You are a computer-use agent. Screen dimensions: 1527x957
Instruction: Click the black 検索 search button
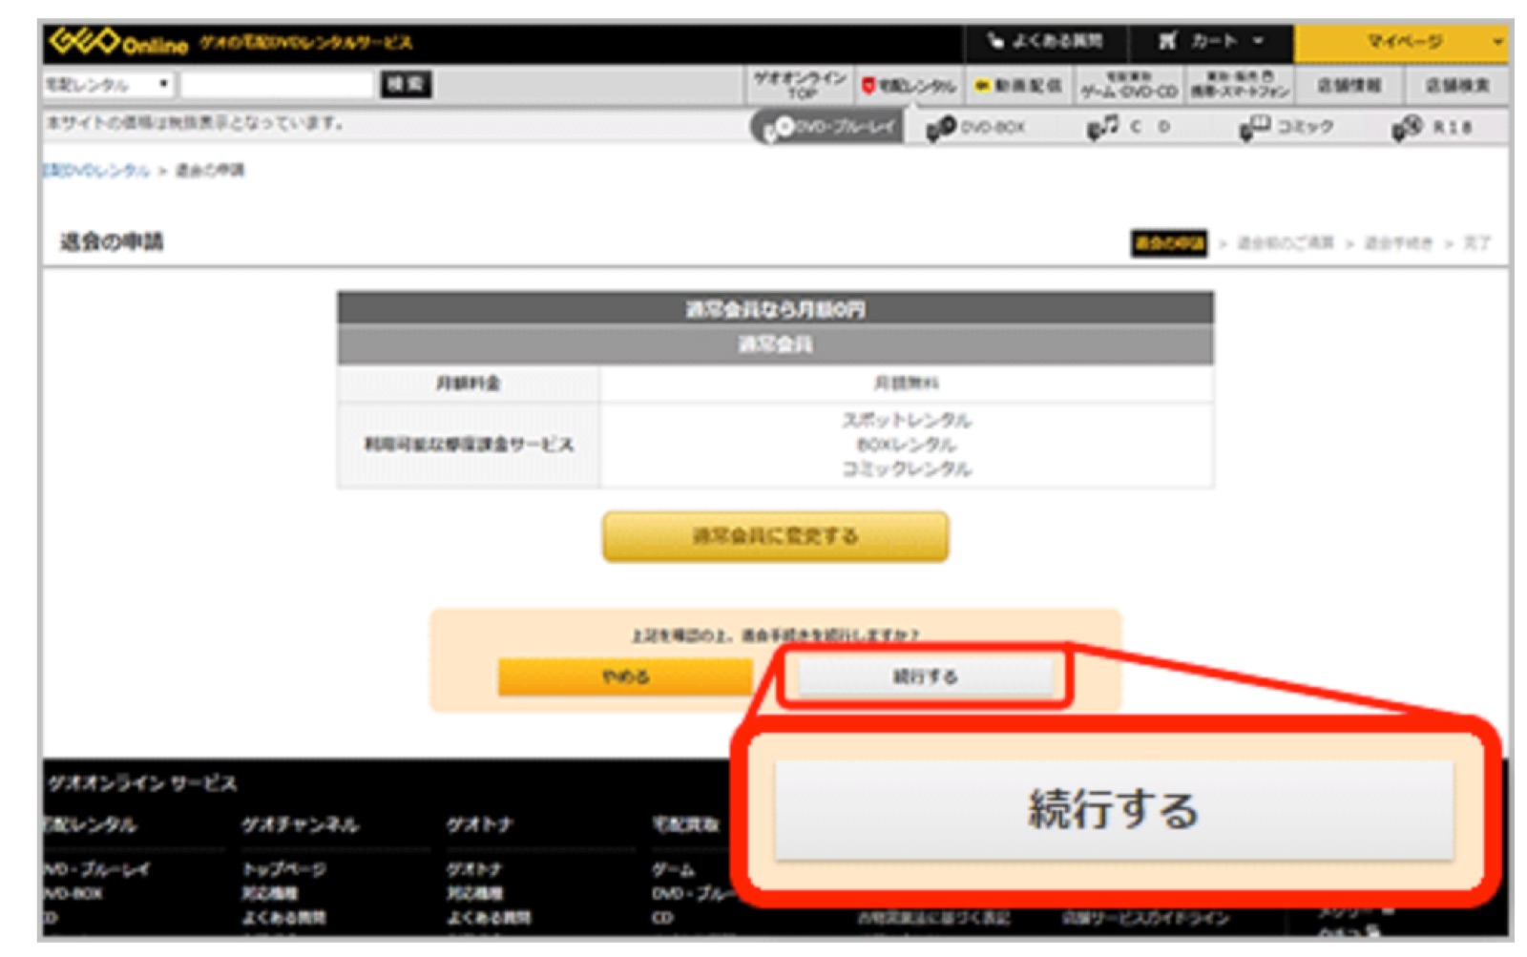click(406, 85)
